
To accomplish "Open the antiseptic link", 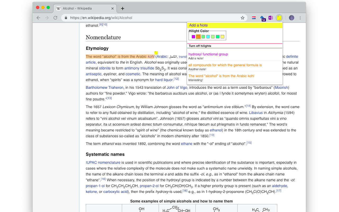I will point(93,74).
